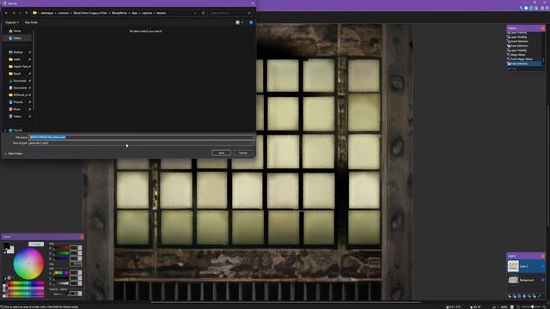
Task: Adjust green channel slider
Action: [62, 253]
